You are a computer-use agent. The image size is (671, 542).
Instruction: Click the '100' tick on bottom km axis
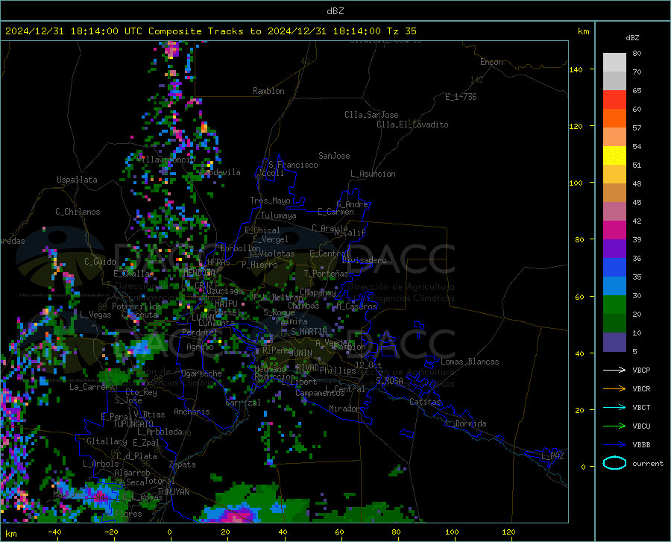point(452,532)
